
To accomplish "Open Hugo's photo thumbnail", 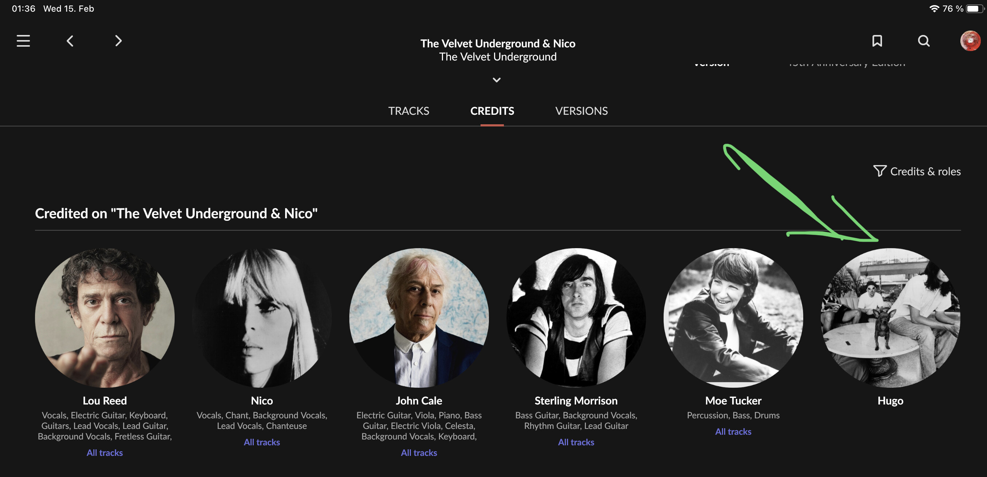I will tap(890, 318).
